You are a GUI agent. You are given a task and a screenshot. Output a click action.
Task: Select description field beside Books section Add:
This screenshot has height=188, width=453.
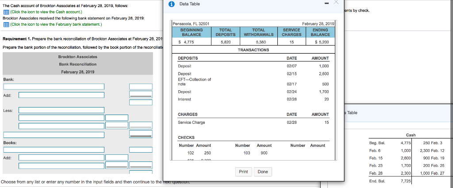[61, 157]
